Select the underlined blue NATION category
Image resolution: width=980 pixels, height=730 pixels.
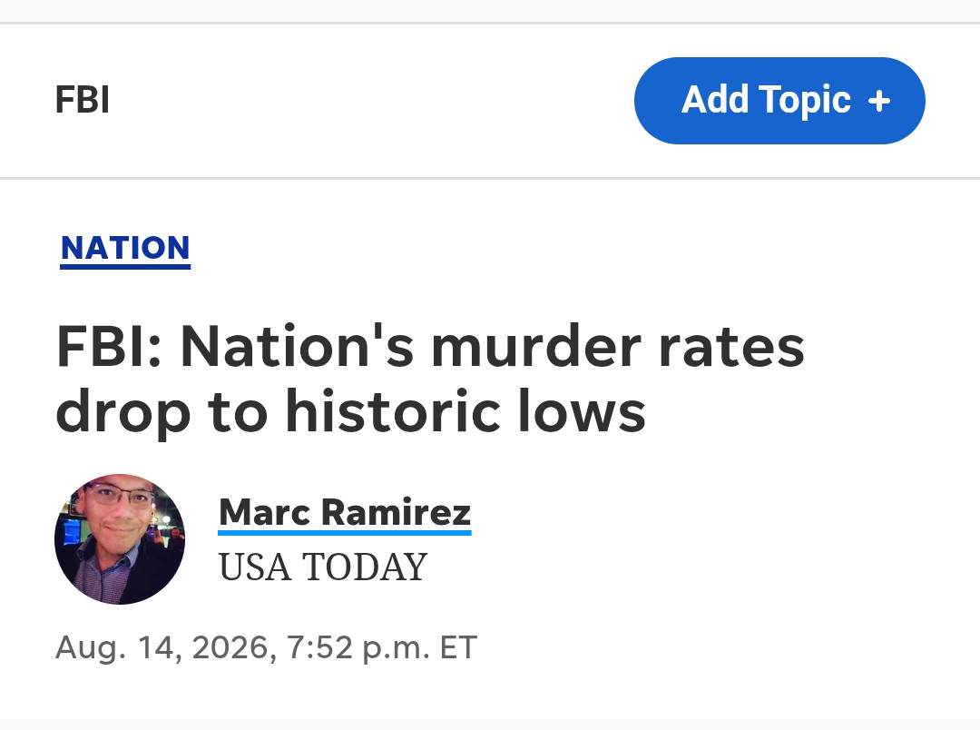tap(125, 250)
